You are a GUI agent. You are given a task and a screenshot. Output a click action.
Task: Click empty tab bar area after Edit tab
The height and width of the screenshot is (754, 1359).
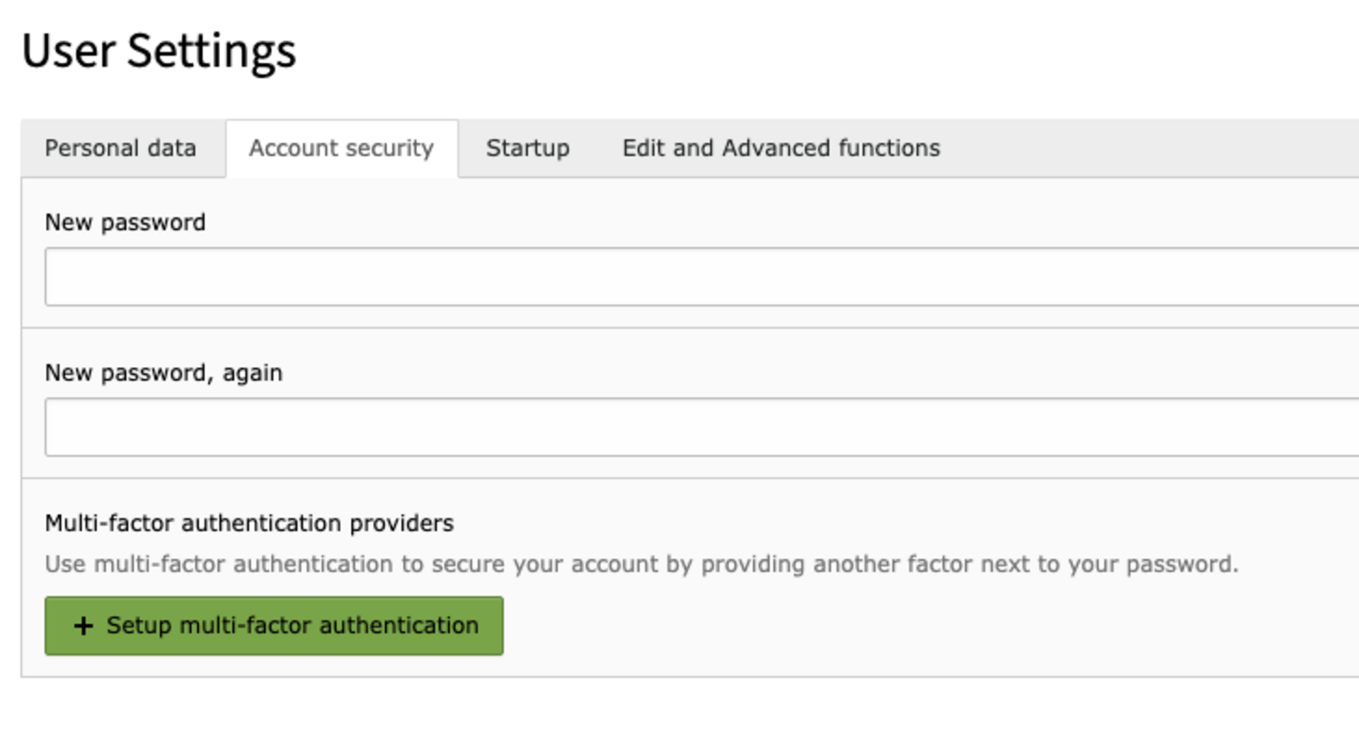click(1161, 149)
